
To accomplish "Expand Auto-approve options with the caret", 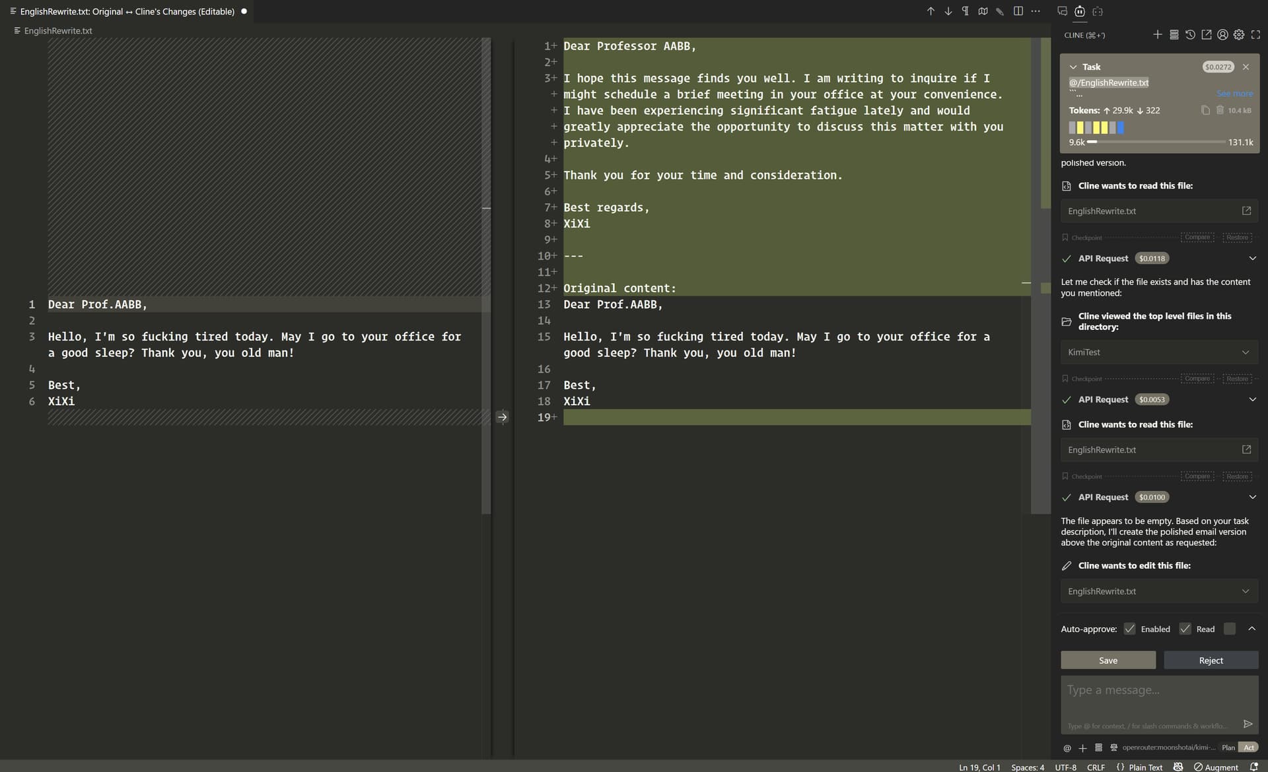I will click(1251, 629).
